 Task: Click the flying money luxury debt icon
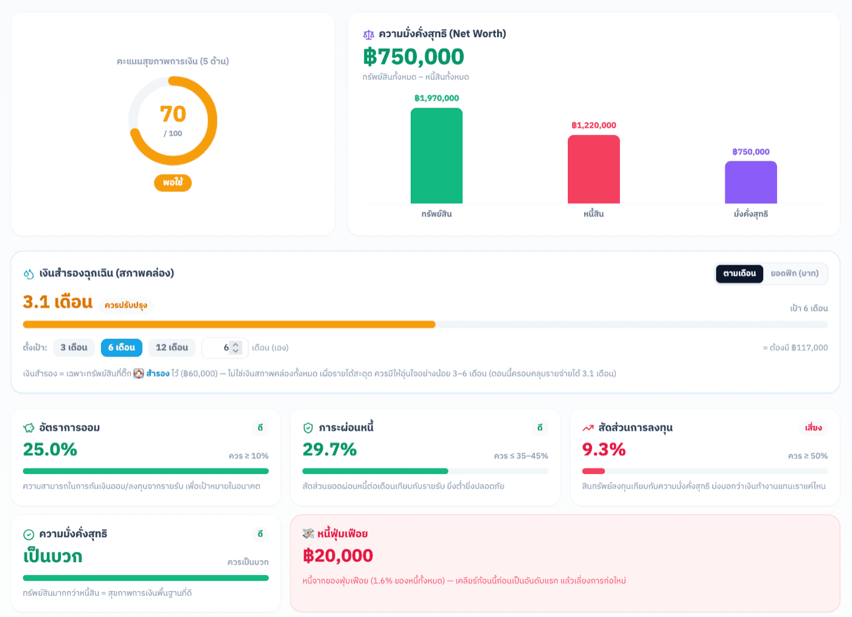click(309, 534)
